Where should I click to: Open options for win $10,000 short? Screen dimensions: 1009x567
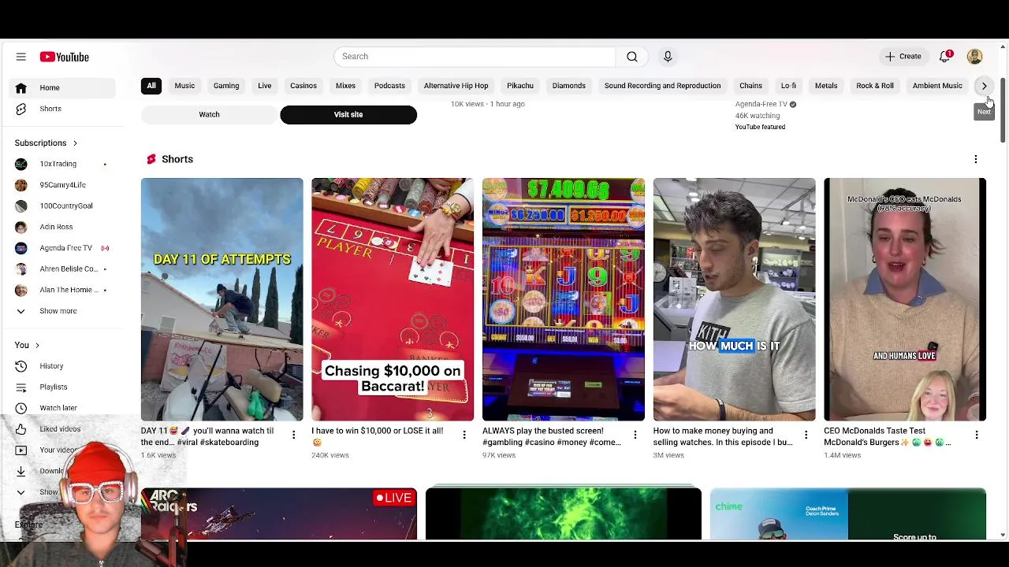click(464, 435)
